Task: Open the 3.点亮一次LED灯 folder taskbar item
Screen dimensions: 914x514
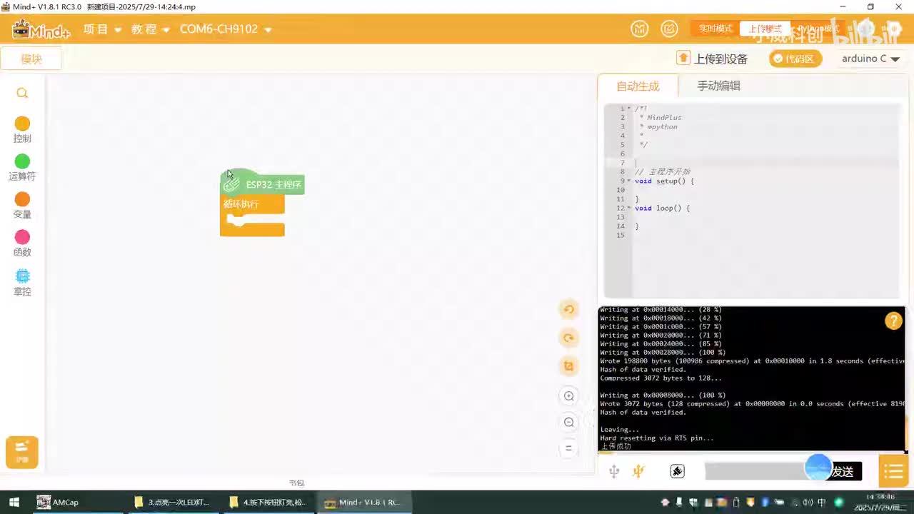Action: (172, 502)
